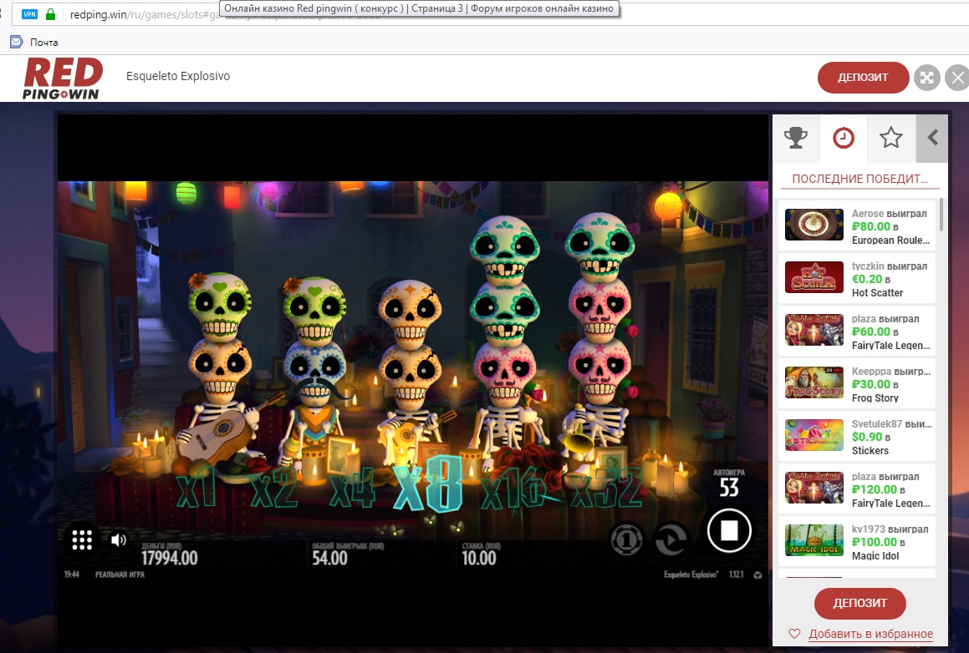This screenshot has height=653, width=969.
Task: Click the green padlock security icon
Action: [x=51, y=14]
